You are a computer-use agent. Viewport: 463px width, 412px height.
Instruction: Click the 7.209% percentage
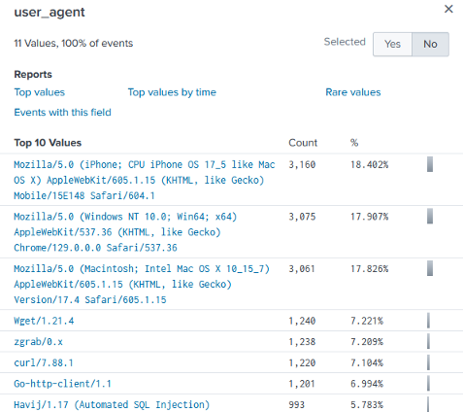tap(367, 342)
